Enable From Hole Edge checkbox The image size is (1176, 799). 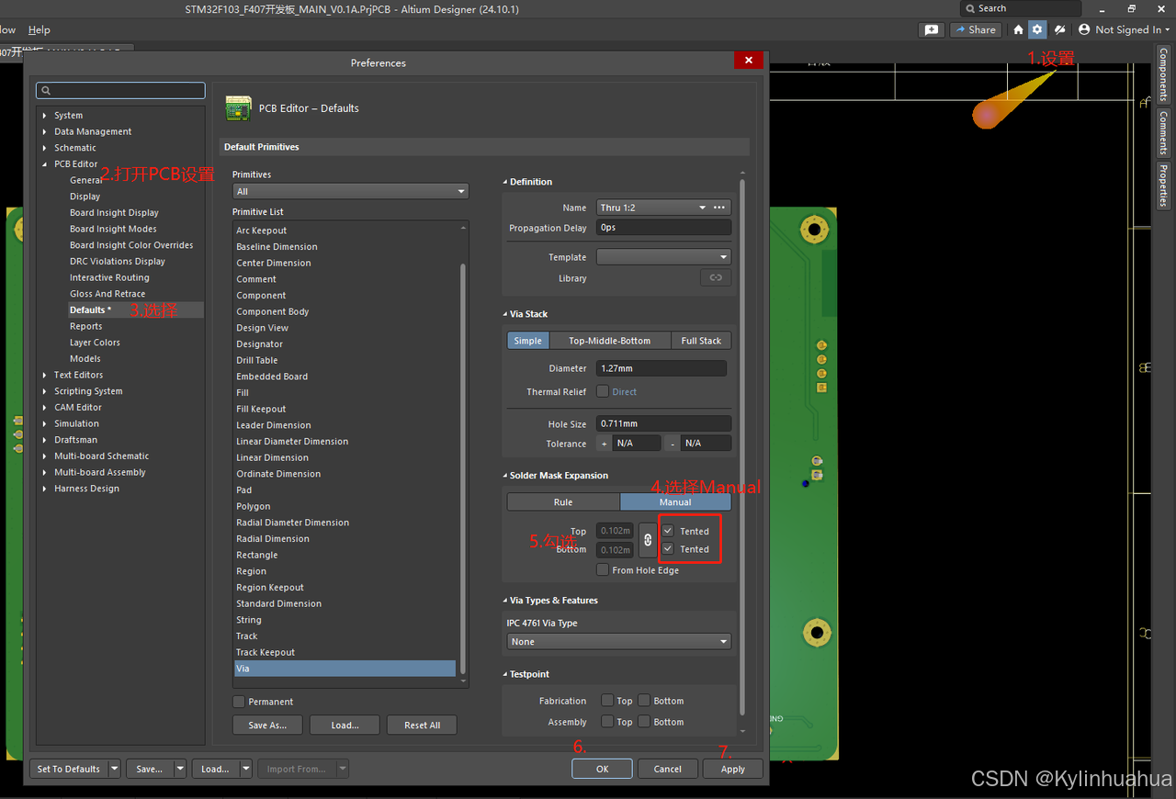click(603, 570)
